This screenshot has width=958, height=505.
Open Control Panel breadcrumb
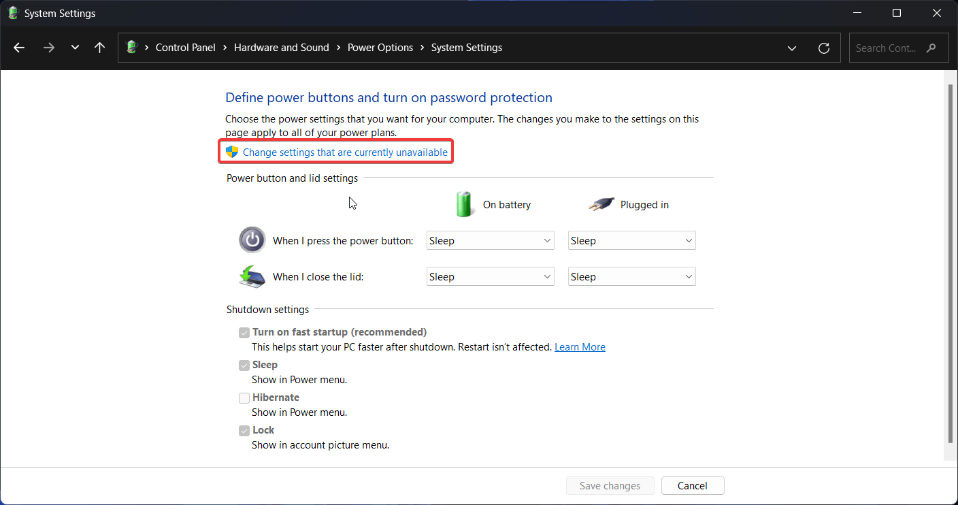[185, 48]
